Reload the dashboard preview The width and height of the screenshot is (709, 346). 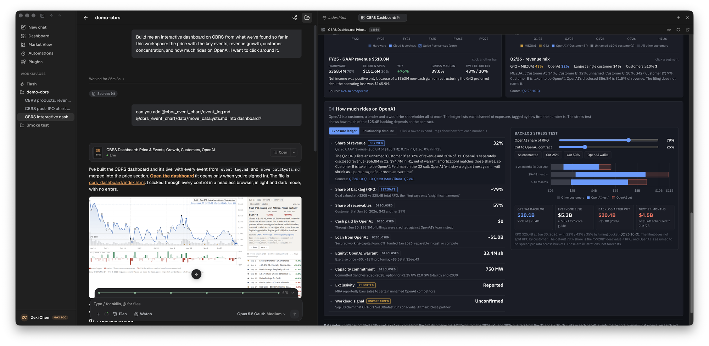click(678, 30)
